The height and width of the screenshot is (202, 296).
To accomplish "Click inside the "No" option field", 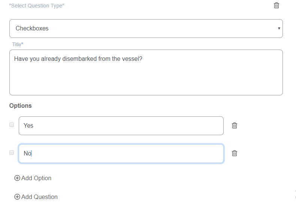I will tap(121, 154).
